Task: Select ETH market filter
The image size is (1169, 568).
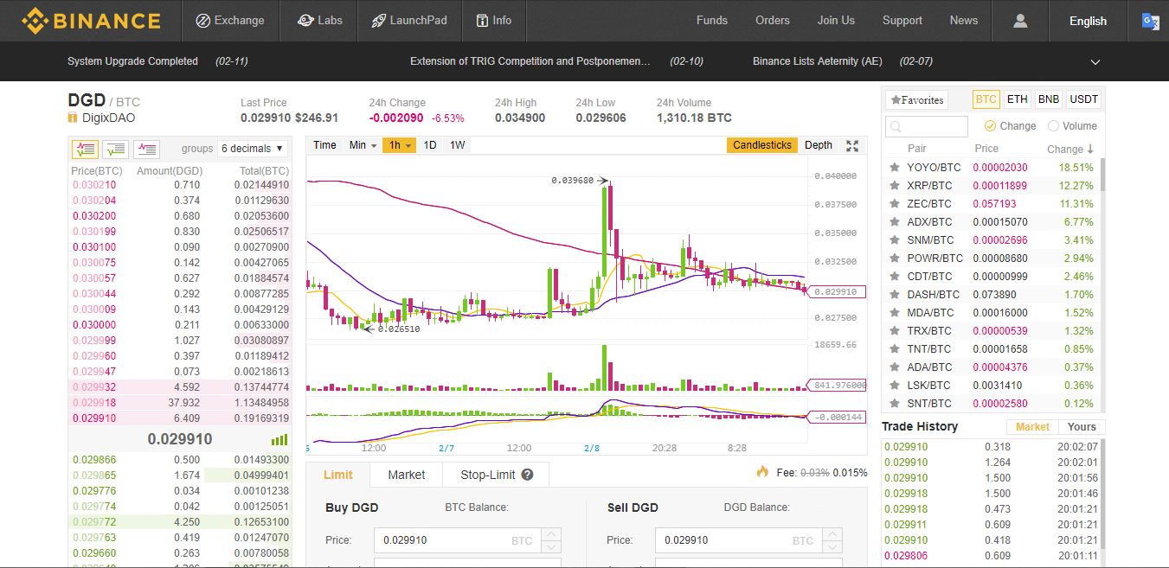Action: click(x=1018, y=99)
